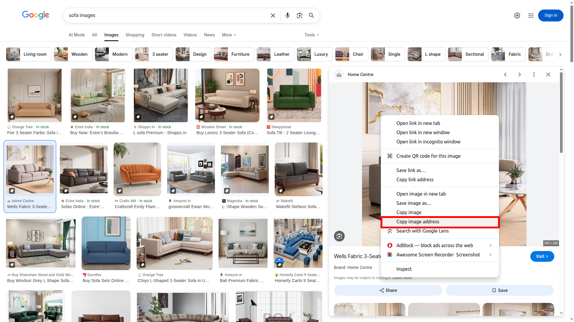Start voice search with microphone icon

click(x=287, y=16)
